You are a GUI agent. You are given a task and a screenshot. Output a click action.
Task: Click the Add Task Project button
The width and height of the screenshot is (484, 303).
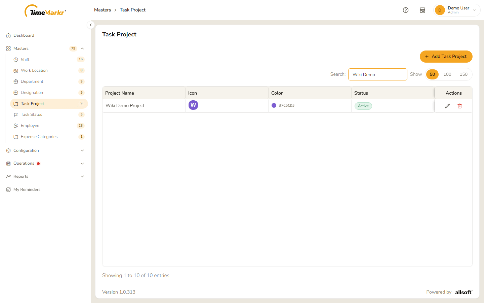(x=446, y=57)
